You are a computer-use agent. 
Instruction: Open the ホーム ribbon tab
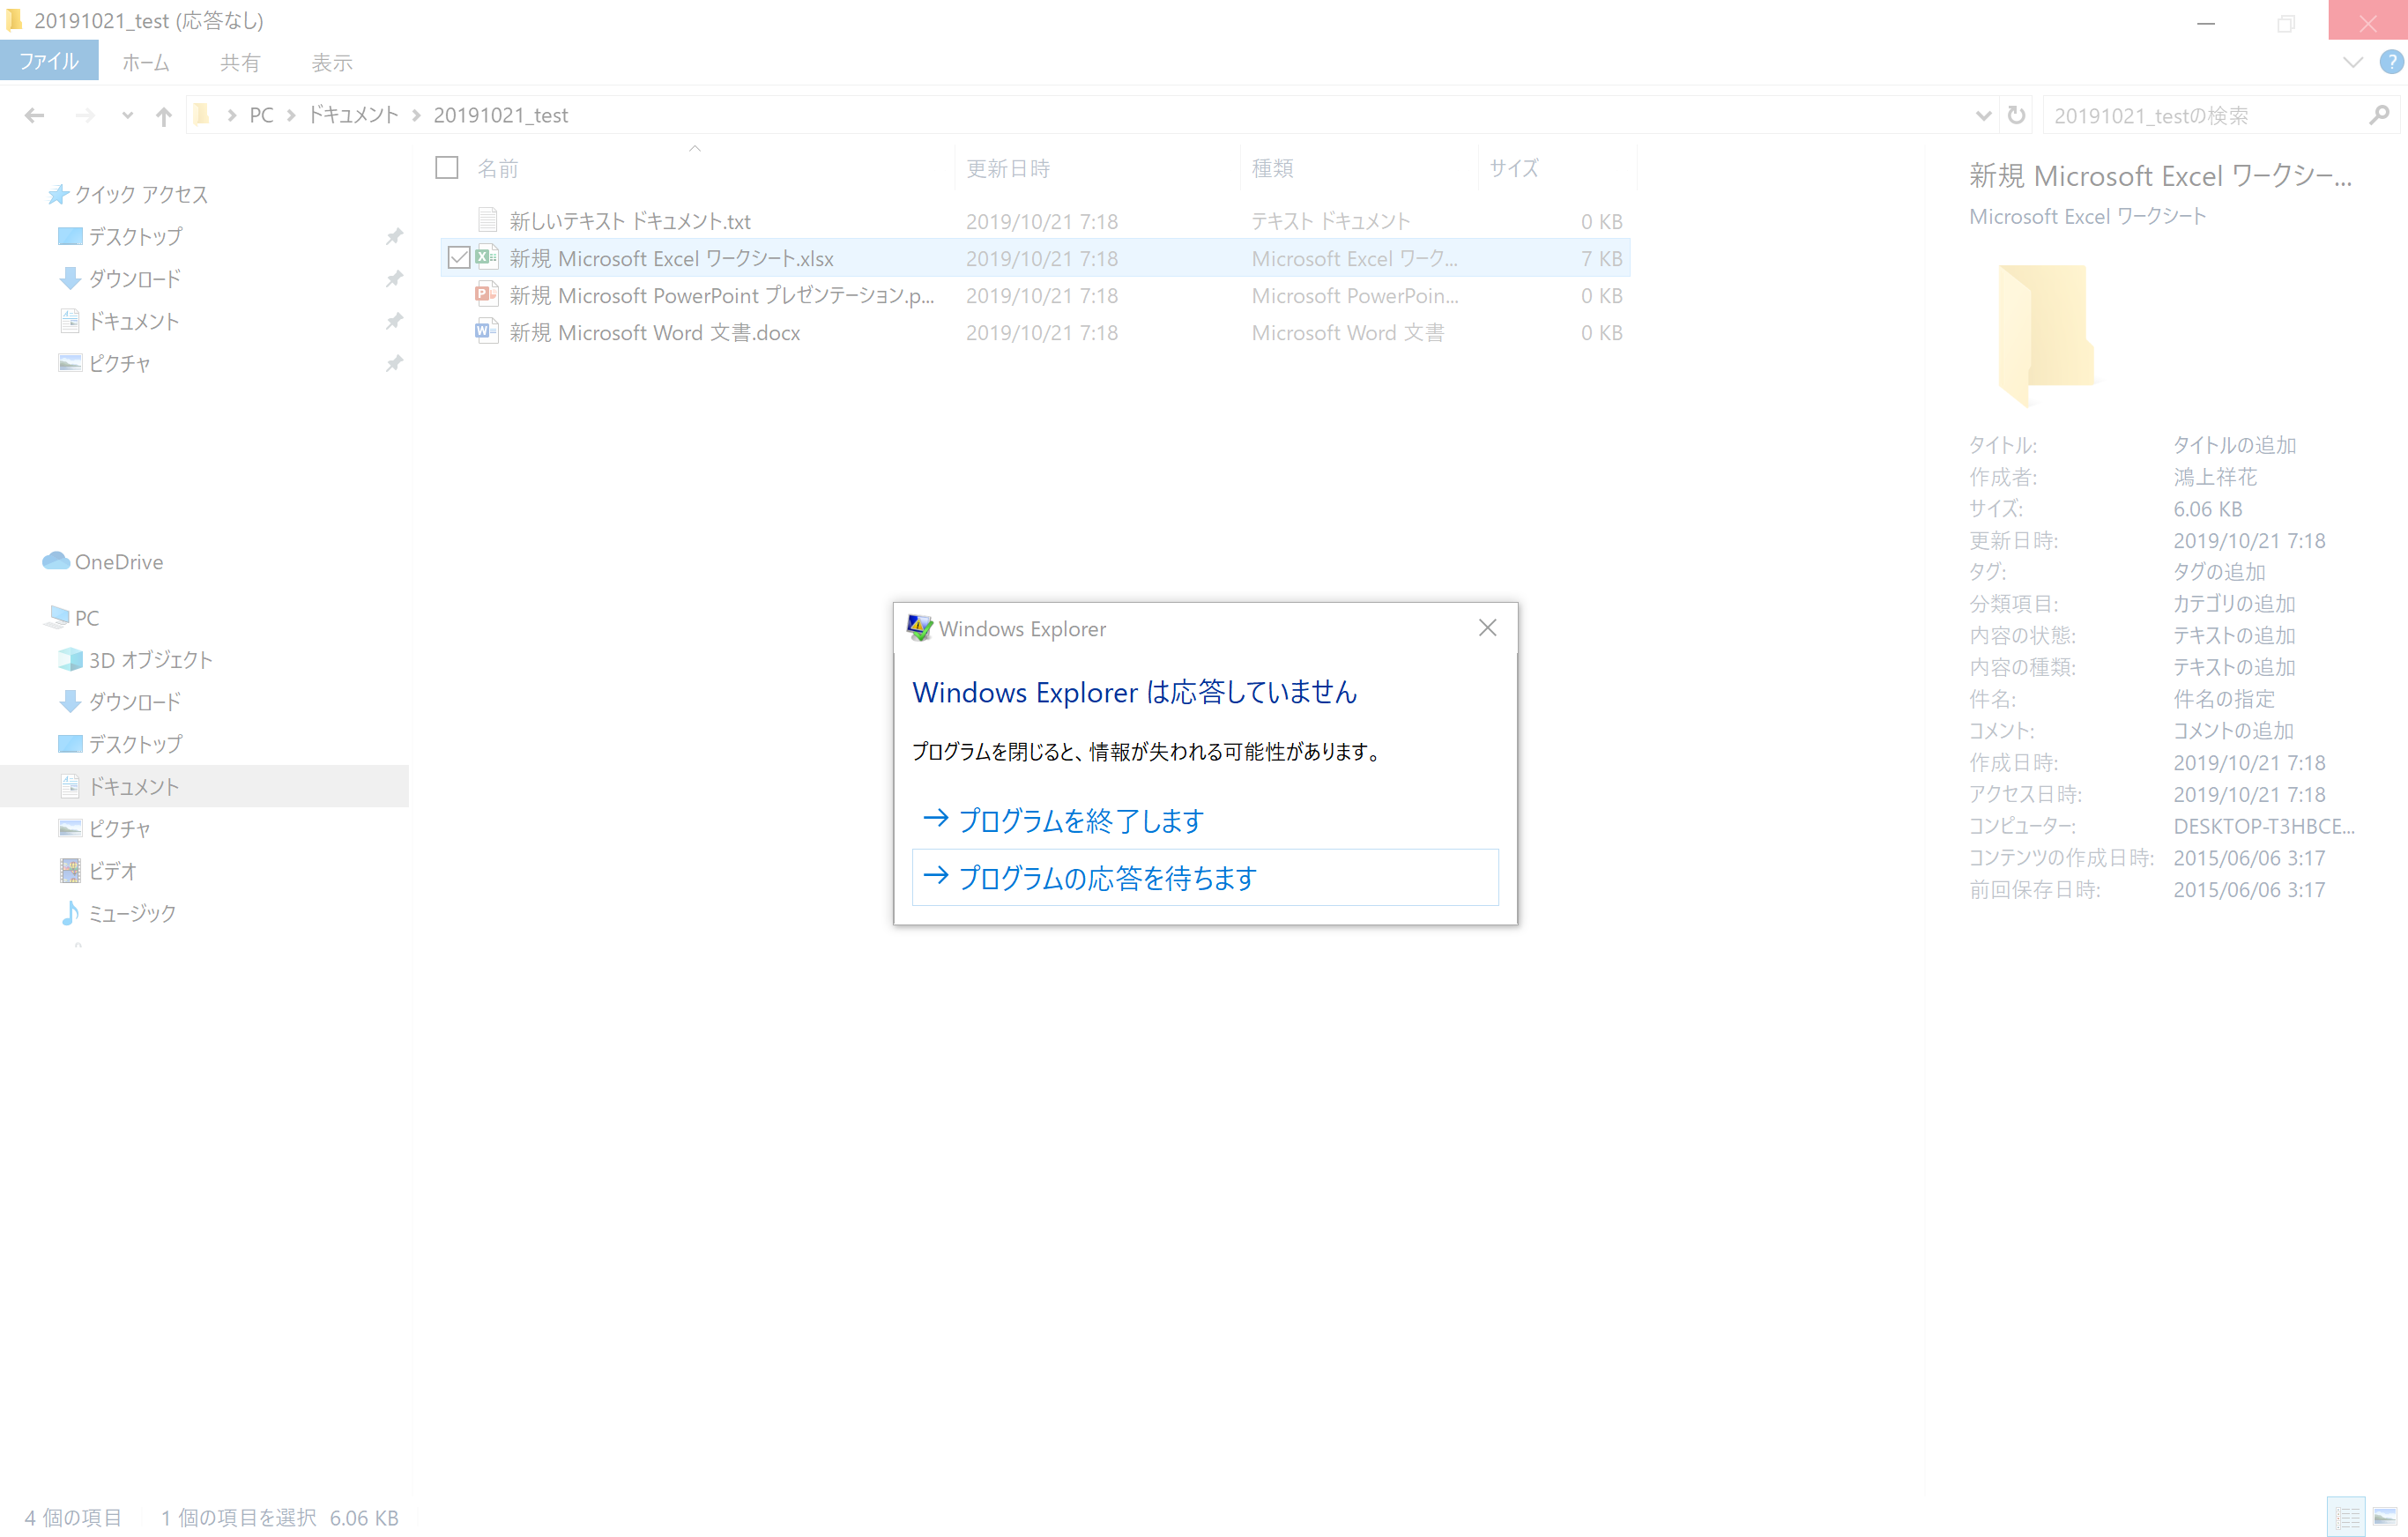[x=146, y=62]
